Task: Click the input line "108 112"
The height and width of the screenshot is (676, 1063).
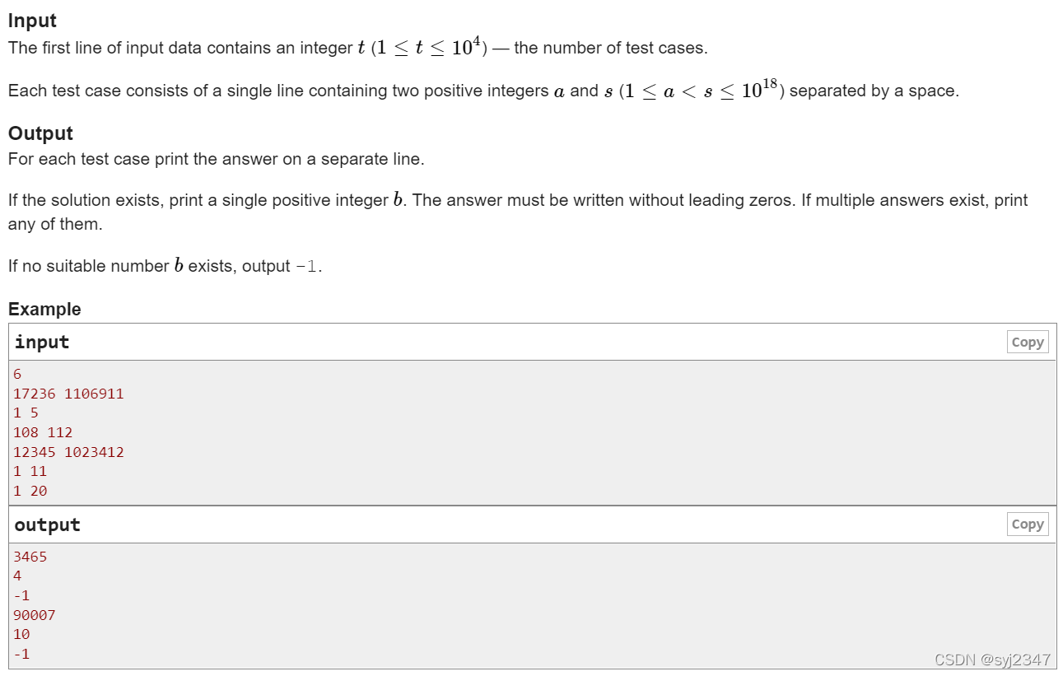Action: 43,432
